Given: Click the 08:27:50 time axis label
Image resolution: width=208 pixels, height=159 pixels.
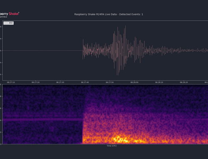Looking at the screenshot, I should pyautogui.click(x=109, y=82).
